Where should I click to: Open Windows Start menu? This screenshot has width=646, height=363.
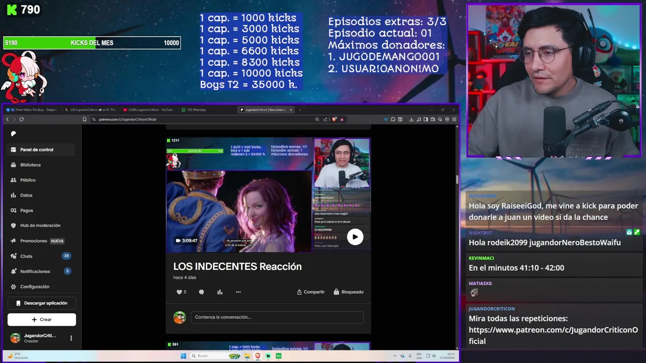[183, 356]
